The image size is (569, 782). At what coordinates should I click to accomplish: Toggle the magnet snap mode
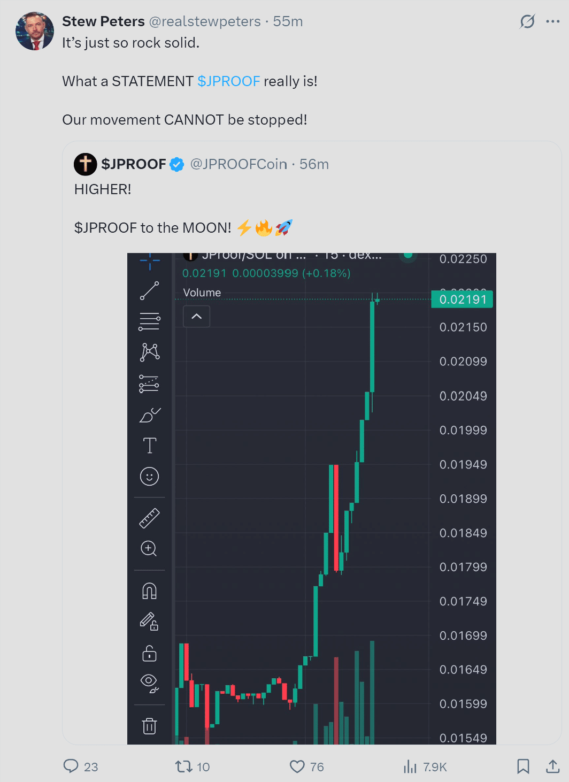coord(150,591)
